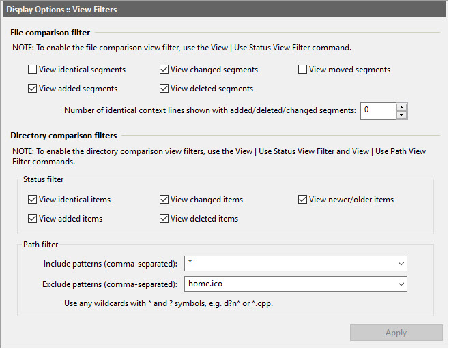The width and height of the screenshot is (449, 349).
Task: Disable View newer/older items
Action: coord(303,200)
